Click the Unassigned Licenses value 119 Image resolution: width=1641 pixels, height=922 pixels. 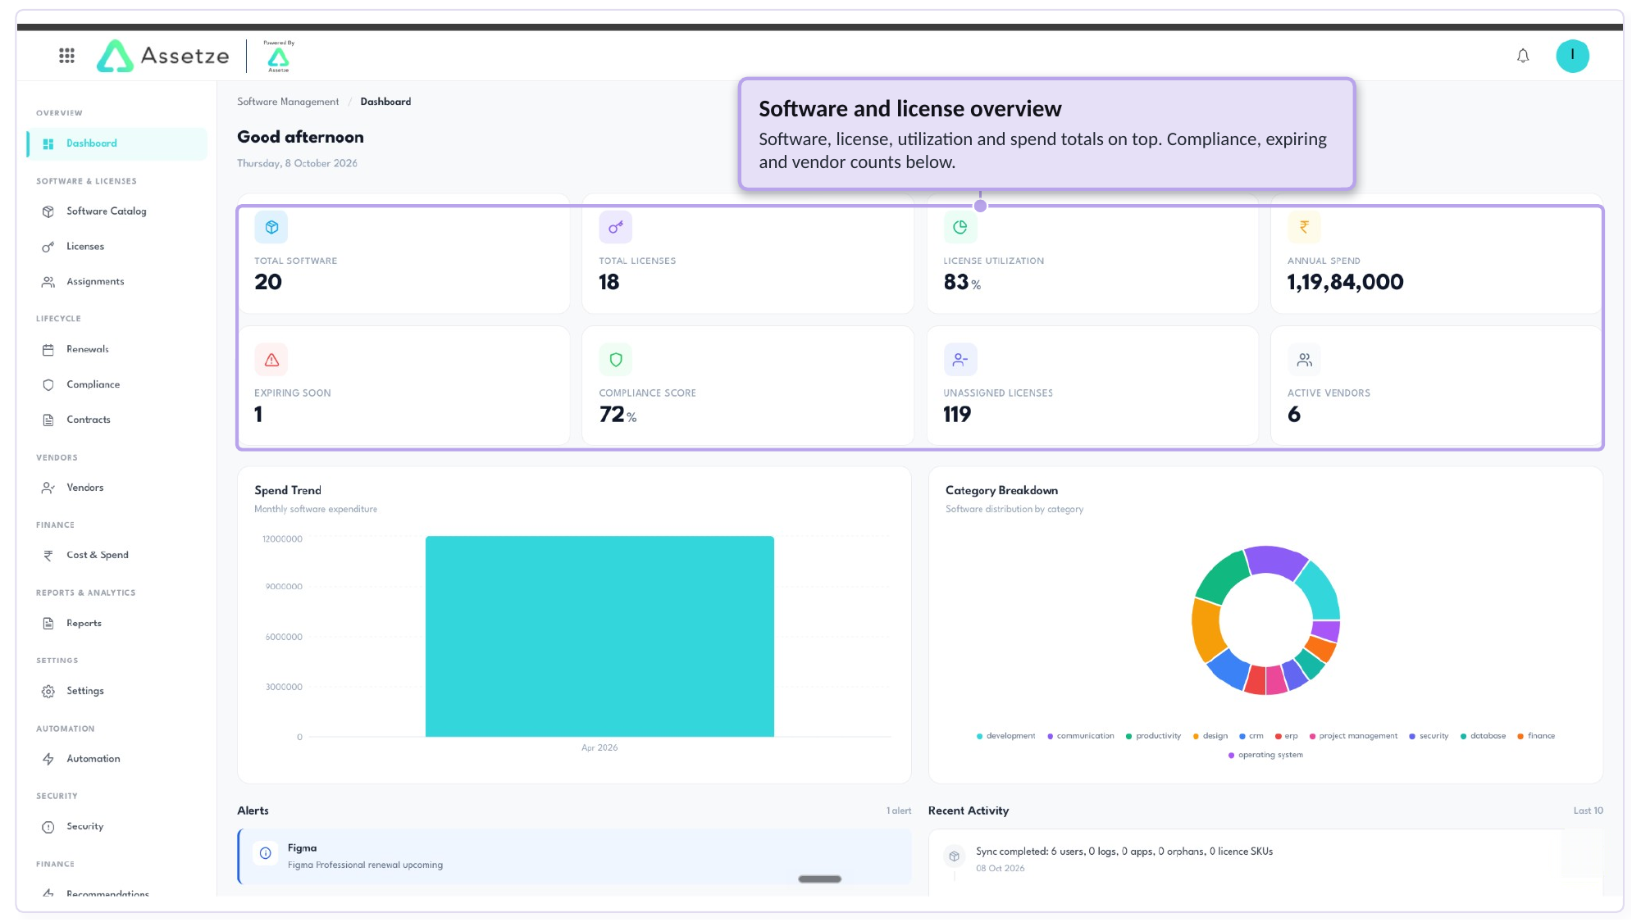(957, 415)
